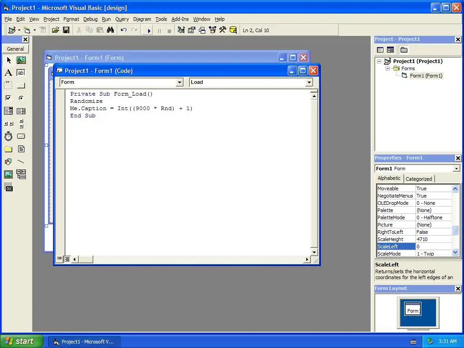Start the program with Run button
The height and width of the screenshot is (348, 464).
[x=149, y=30]
